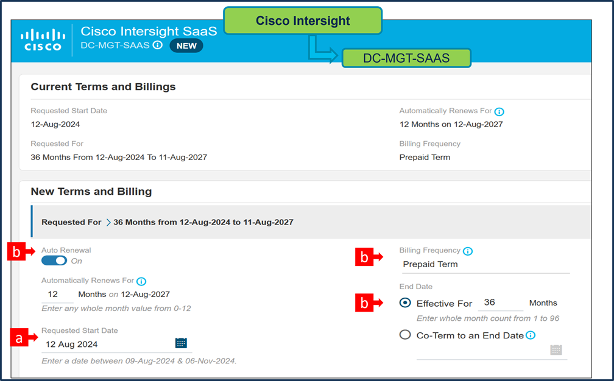This screenshot has width=614, height=381.
Task: Click the Cisco Intersight SaaS title
Action: [149, 31]
